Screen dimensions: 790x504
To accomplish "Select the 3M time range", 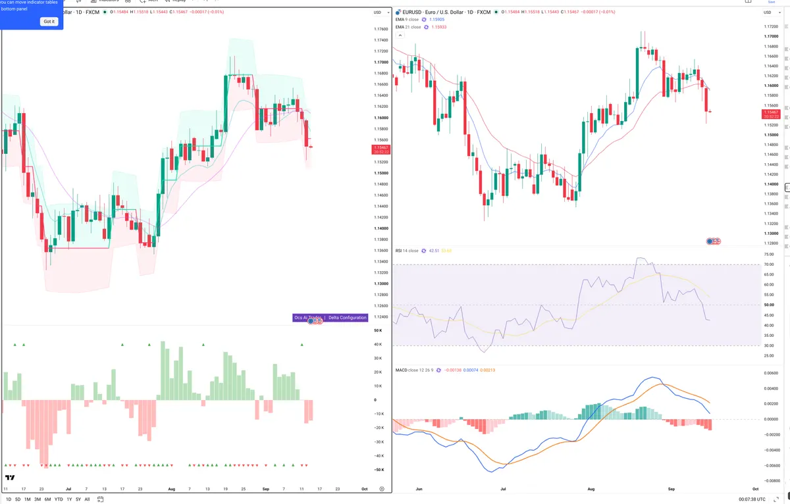I will [x=38, y=499].
